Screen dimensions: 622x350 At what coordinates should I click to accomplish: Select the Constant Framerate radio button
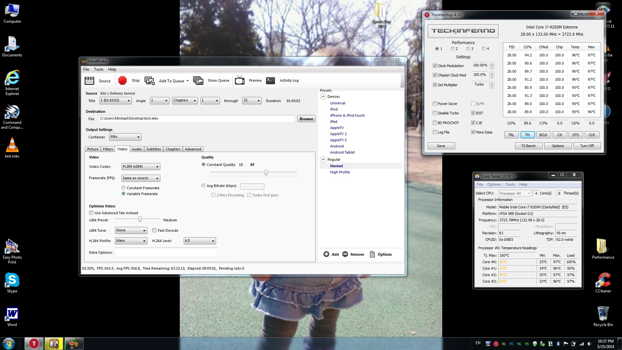click(123, 188)
